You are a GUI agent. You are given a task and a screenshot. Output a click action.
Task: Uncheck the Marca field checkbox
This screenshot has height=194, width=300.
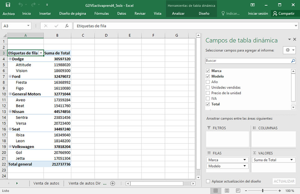coord(208,71)
